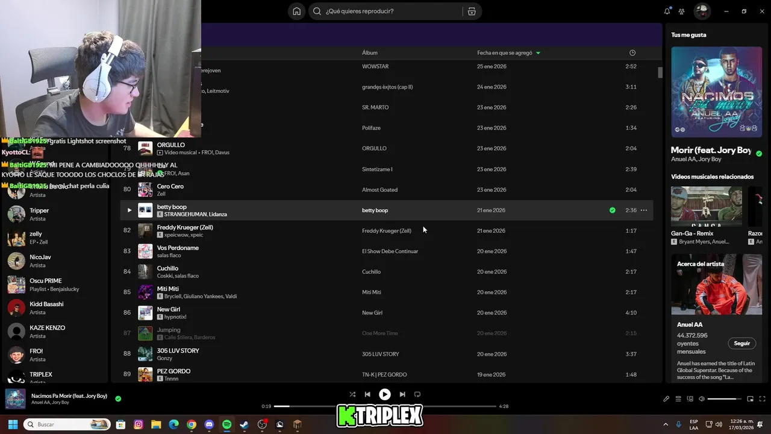The image size is (771, 434).
Task: Skip to the previous track
Action: (367, 394)
